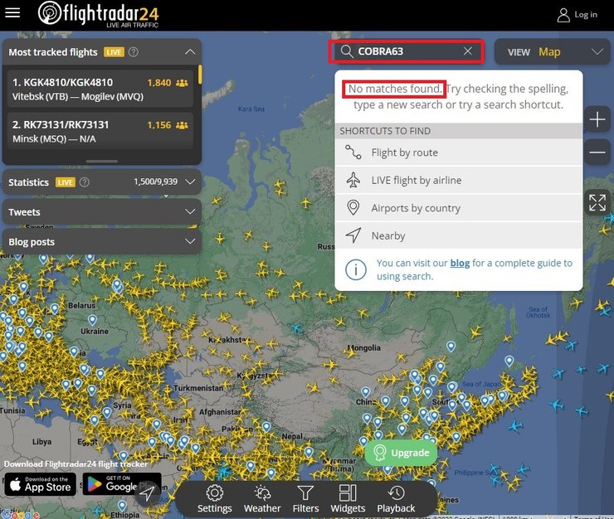Click into the COBRA63 search field
This screenshot has width=614, height=519.
coord(407,51)
